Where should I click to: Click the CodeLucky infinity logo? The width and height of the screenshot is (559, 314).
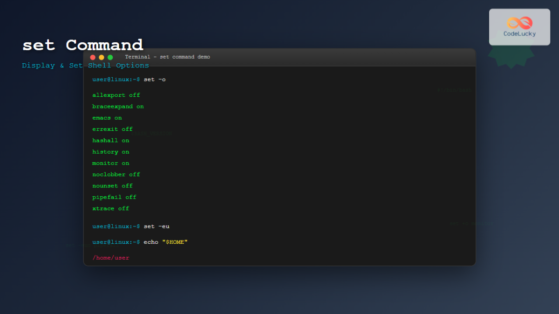(x=519, y=22)
